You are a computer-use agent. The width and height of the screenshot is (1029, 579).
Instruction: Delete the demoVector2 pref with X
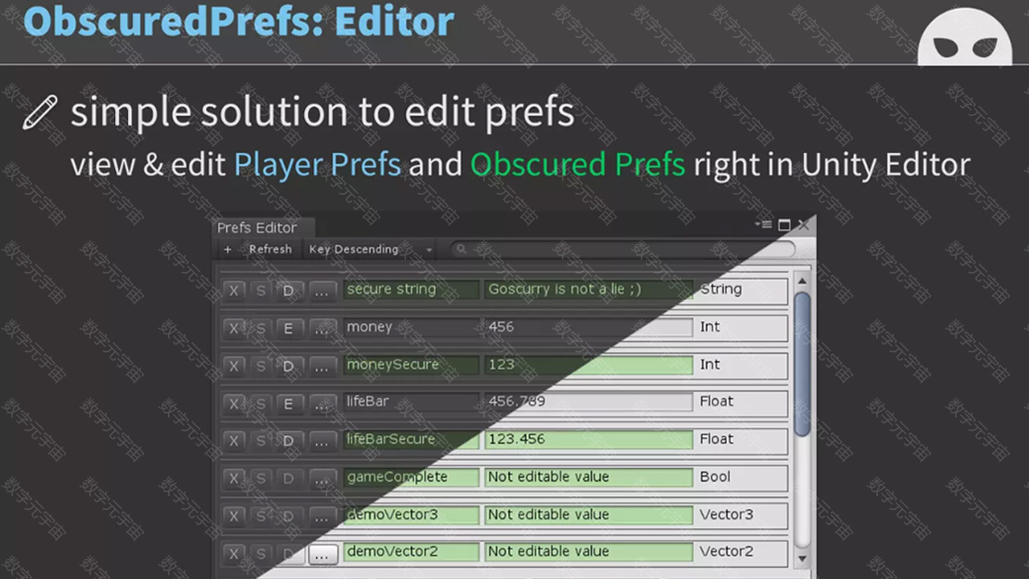(234, 553)
